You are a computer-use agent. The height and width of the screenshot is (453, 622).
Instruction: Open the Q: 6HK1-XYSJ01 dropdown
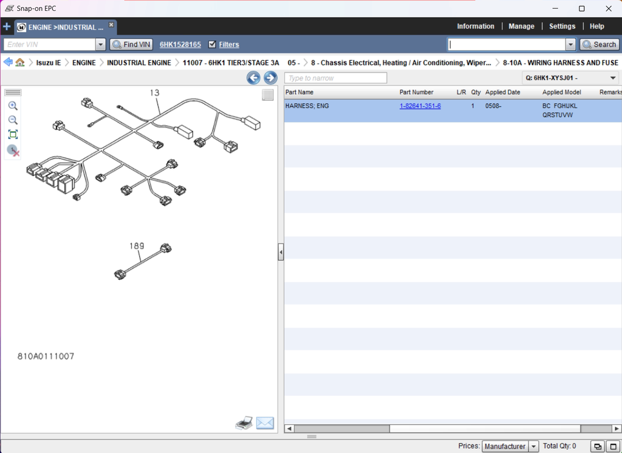(x=612, y=78)
